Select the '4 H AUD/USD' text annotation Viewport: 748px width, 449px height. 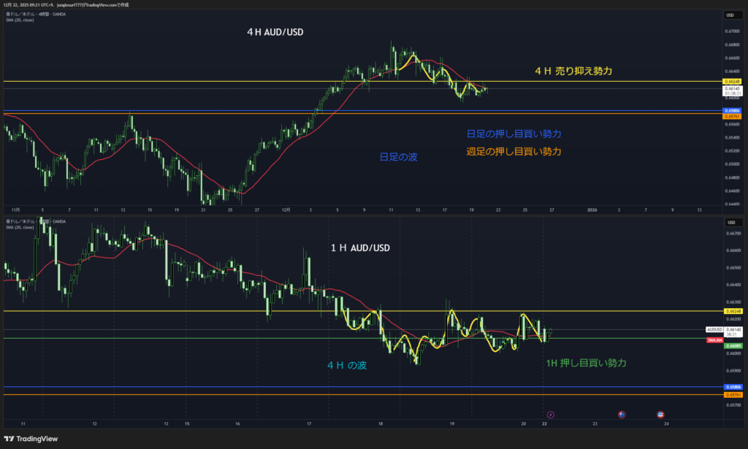coord(277,33)
